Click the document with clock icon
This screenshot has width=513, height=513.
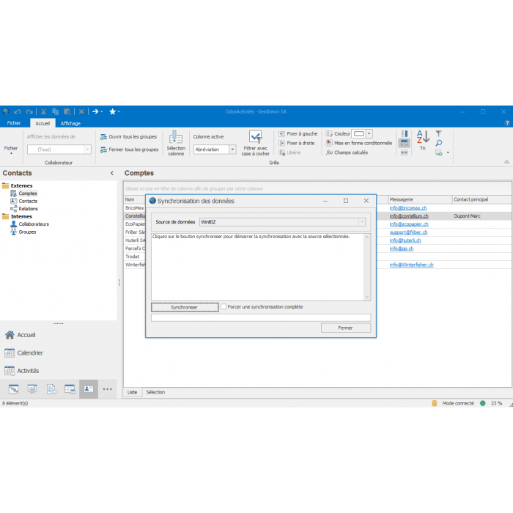click(51, 389)
